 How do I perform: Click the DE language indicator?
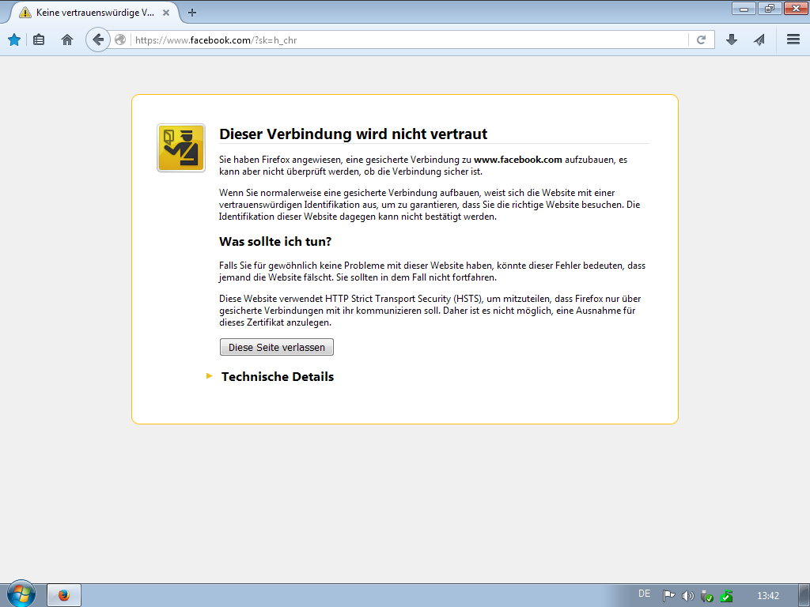pyautogui.click(x=644, y=594)
